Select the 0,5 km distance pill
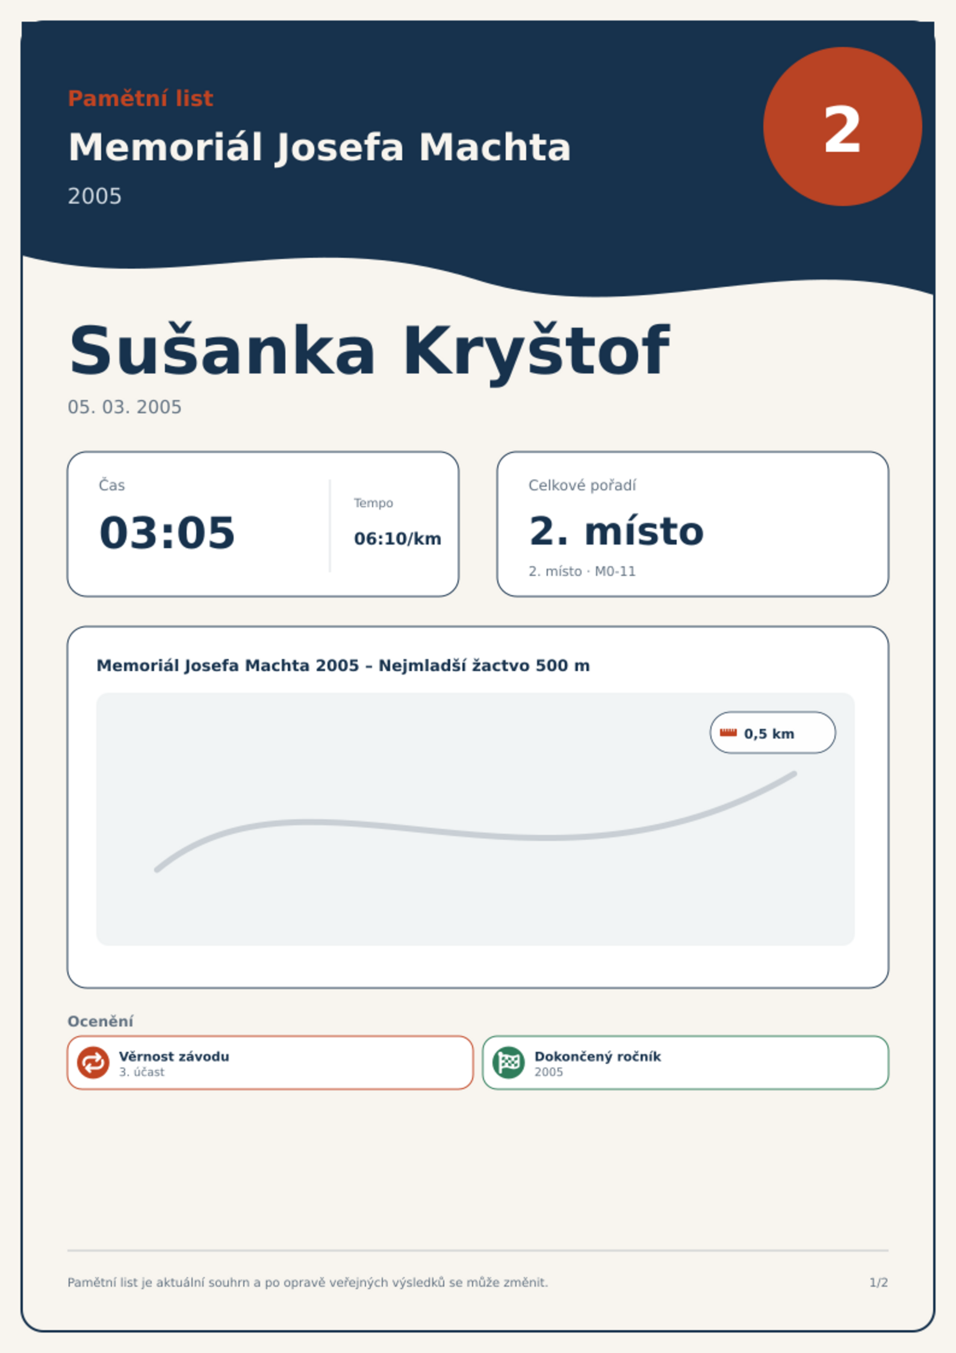 click(772, 733)
